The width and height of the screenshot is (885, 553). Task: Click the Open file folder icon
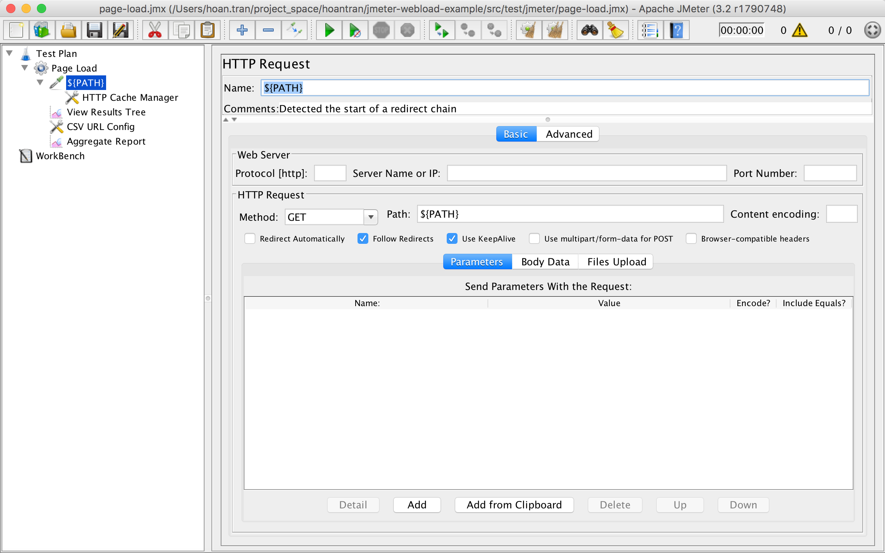[x=68, y=30]
